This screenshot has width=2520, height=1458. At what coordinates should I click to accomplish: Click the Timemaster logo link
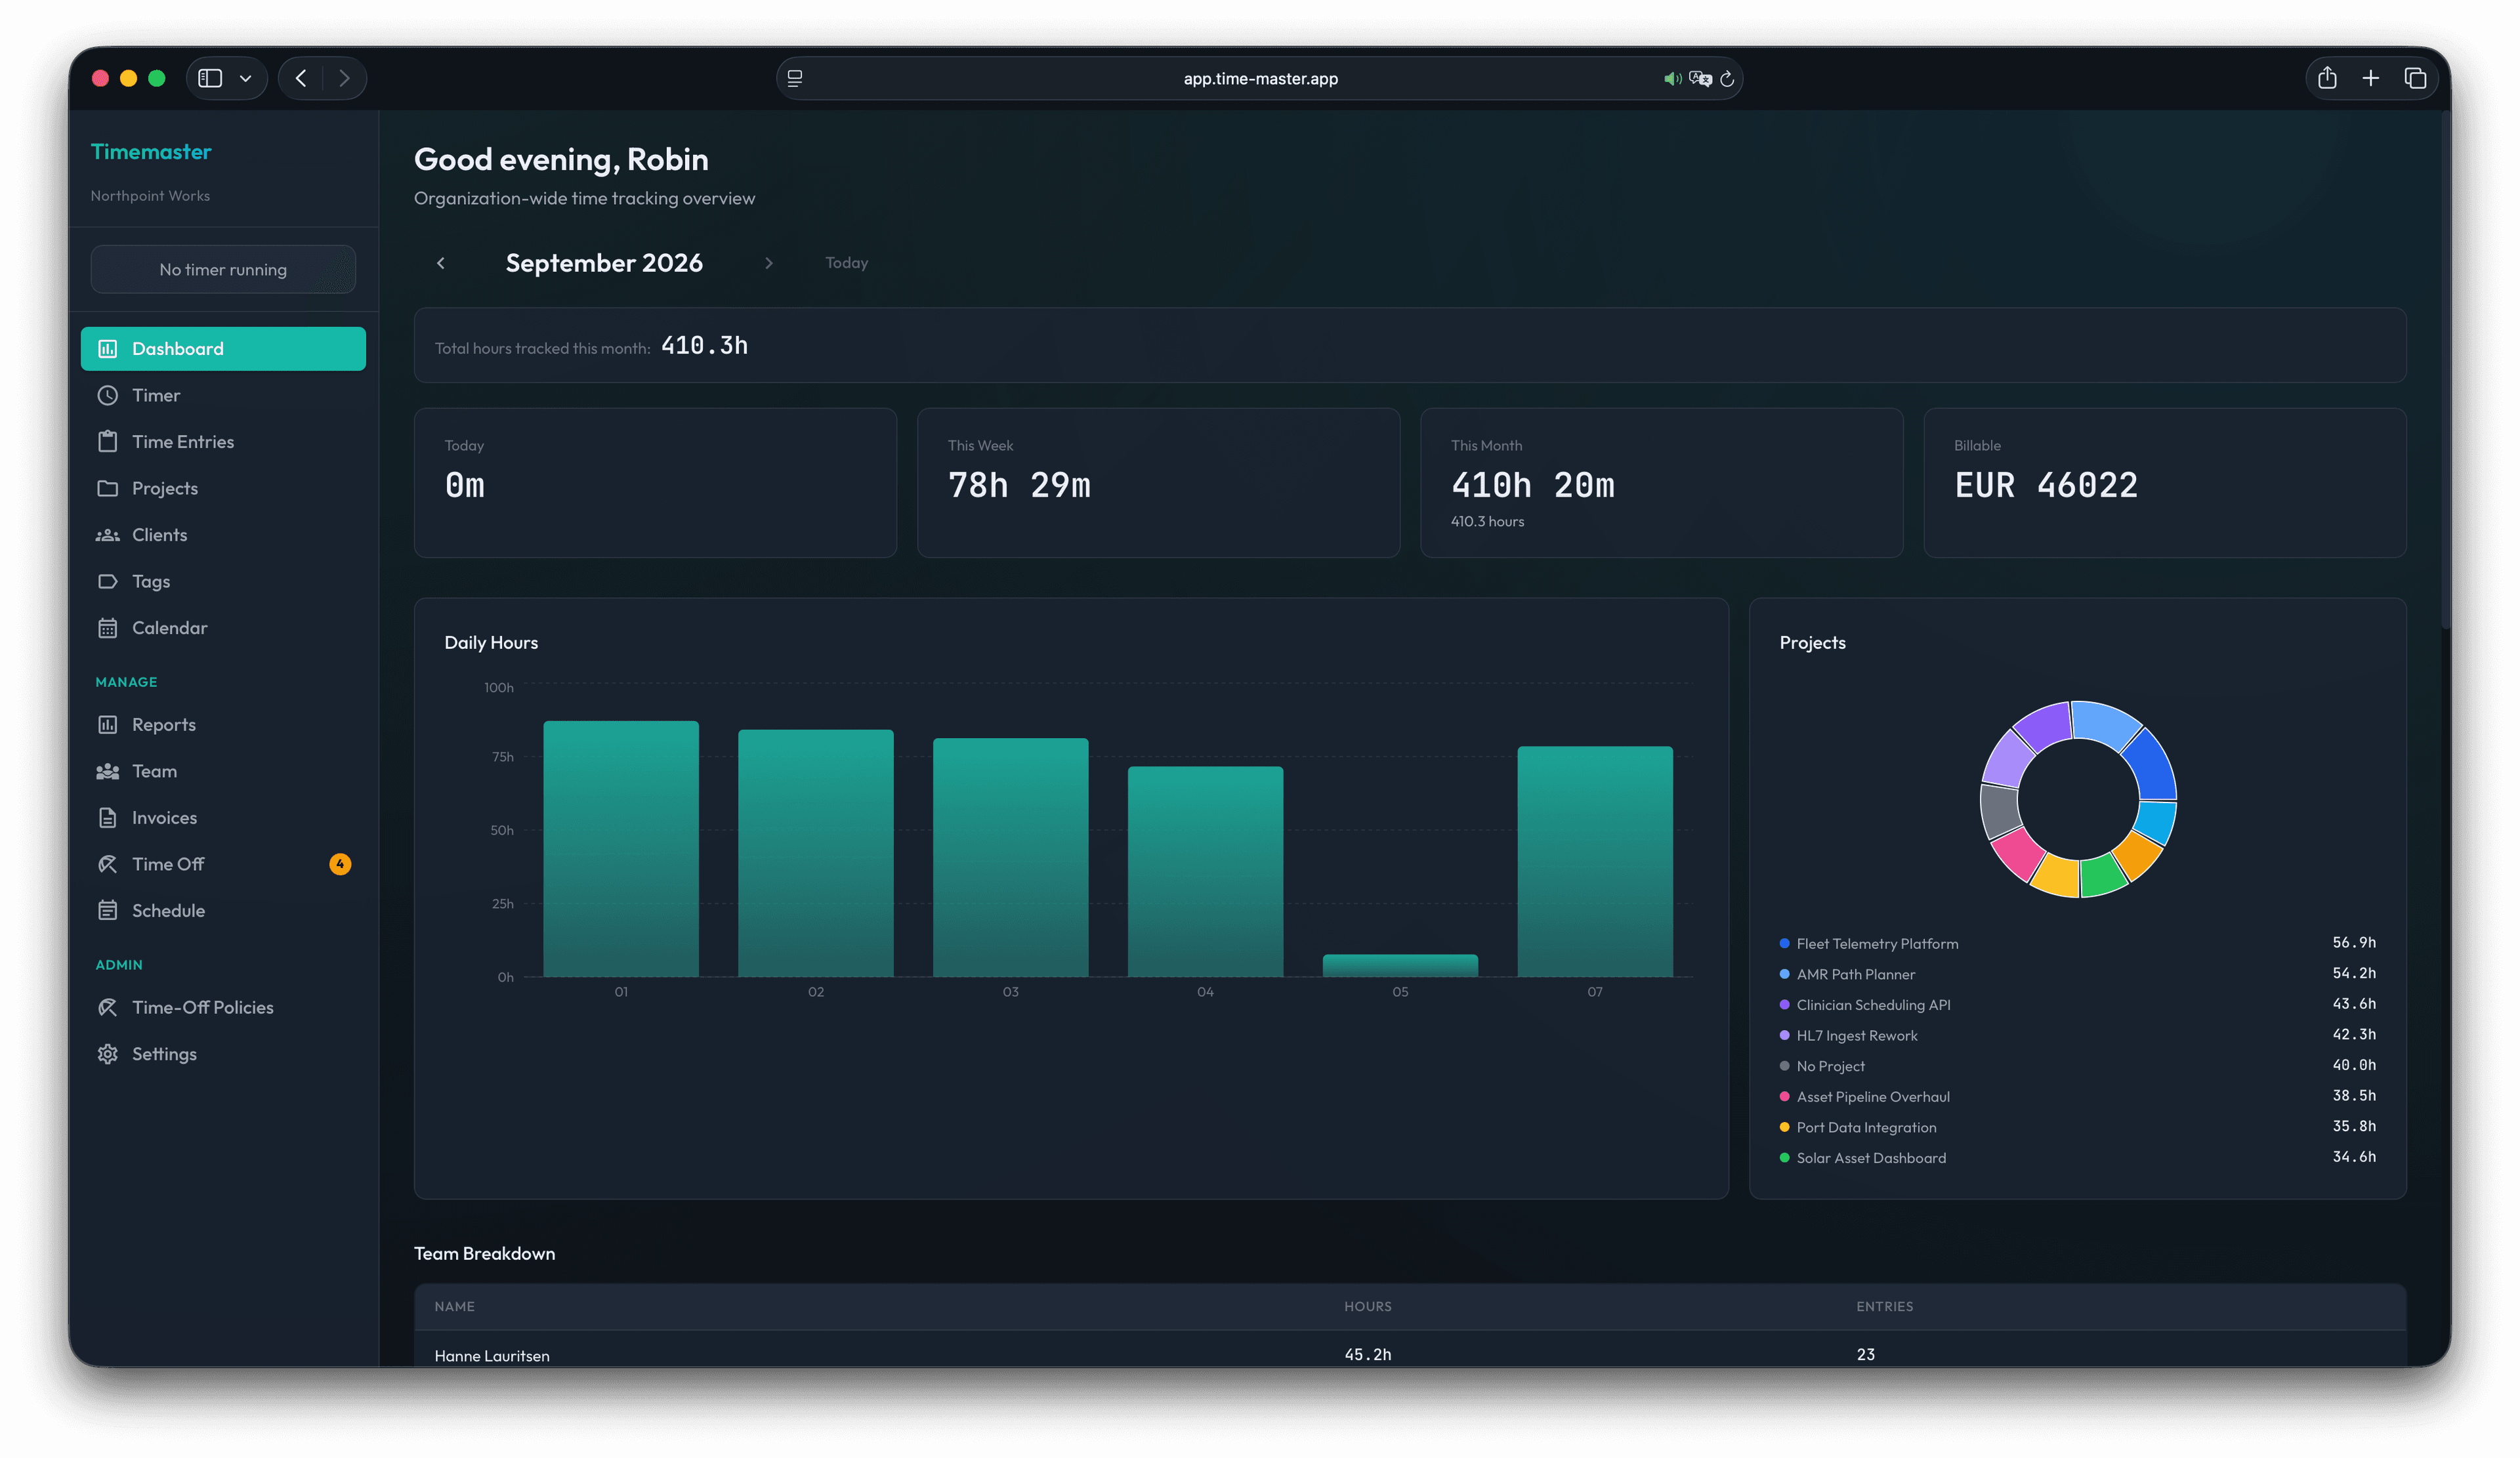tap(151, 152)
